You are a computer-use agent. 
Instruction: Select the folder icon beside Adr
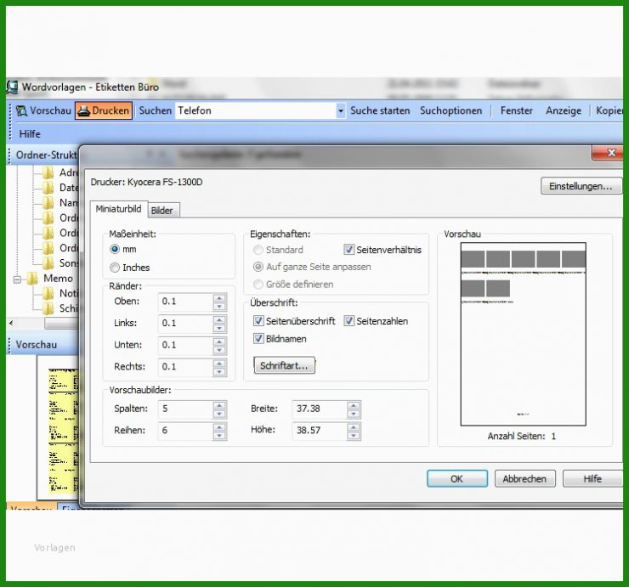pyautogui.click(x=48, y=172)
